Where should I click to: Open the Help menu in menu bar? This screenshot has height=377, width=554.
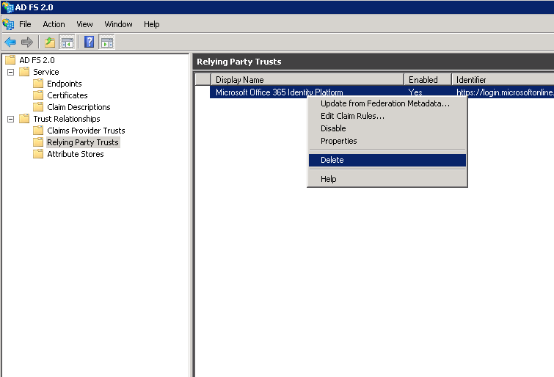coord(152,24)
